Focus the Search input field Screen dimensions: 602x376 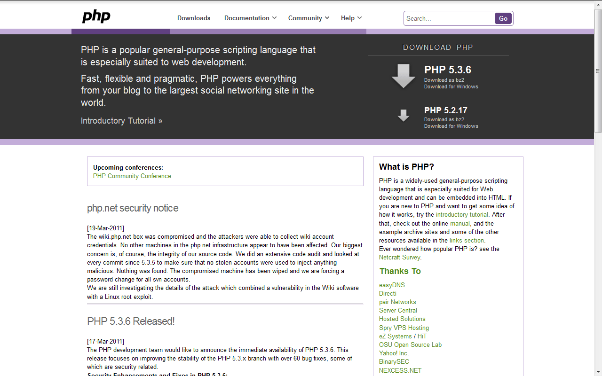click(x=449, y=18)
